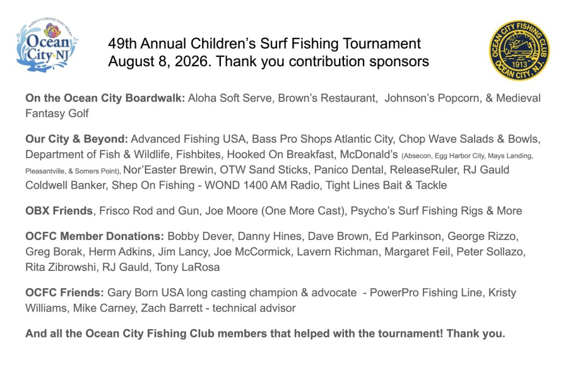Click the 49th Annual Children's Surf Fishing Tournament title
568x379 pixels.
(x=264, y=44)
